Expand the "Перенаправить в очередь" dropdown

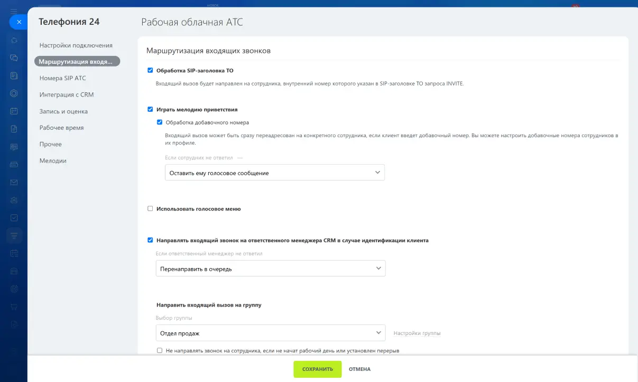click(x=271, y=268)
